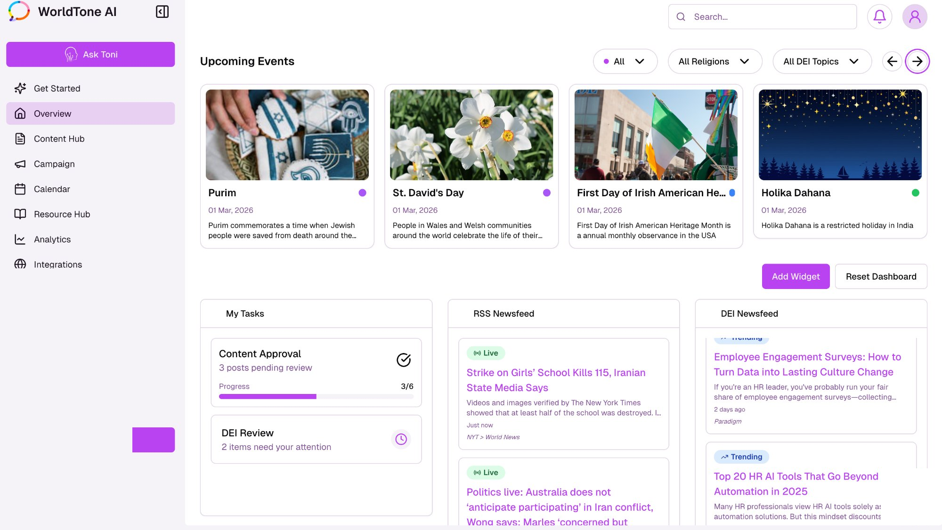Image resolution: width=942 pixels, height=530 pixels.
Task: Open the St. David's Day title
Action: pos(428,193)
